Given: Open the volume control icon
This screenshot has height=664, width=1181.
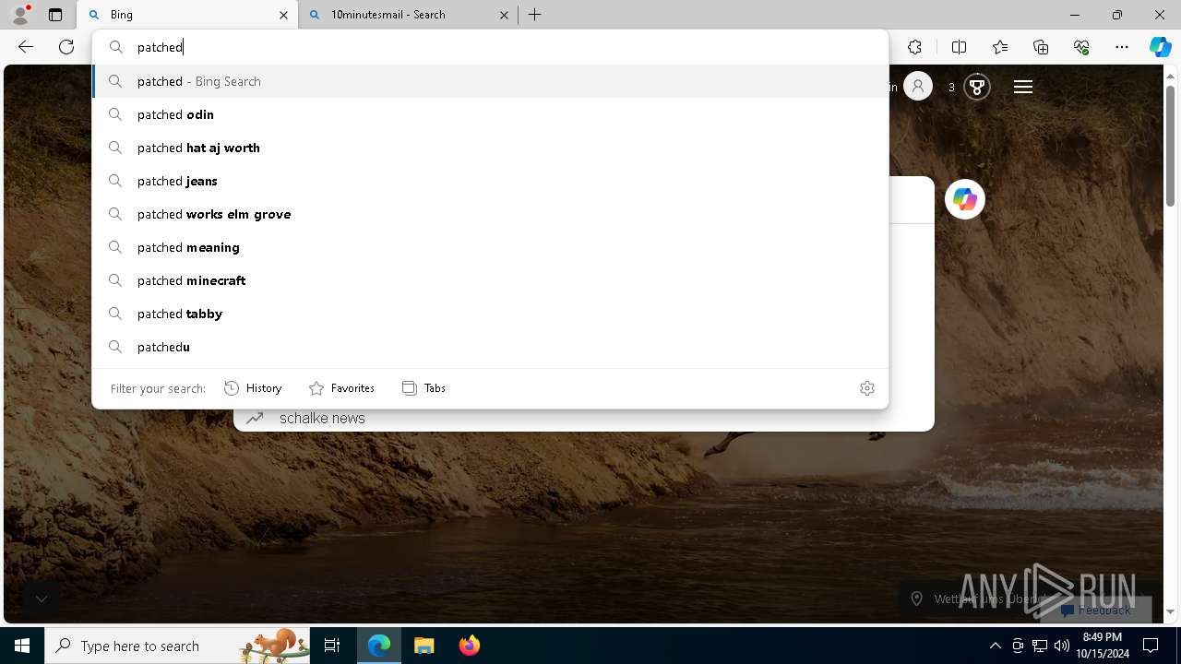Looking at the screenshot, I should pyautogui.click(x=1062, y=646).
